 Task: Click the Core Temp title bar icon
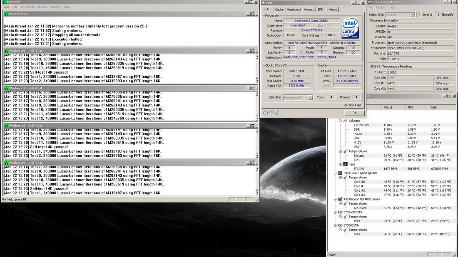coord(370,2)
